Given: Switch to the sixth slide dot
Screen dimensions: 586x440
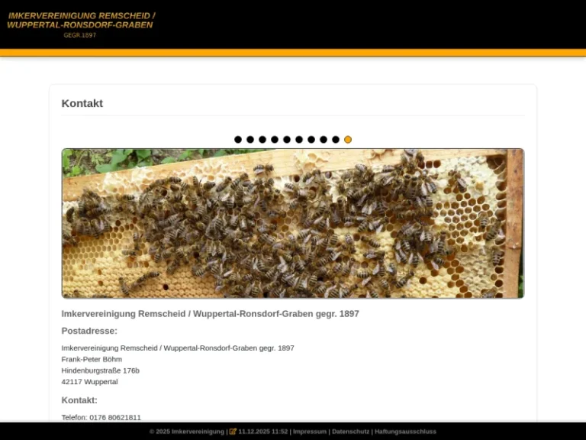Looking at the screenshot, I should (299, 140).
